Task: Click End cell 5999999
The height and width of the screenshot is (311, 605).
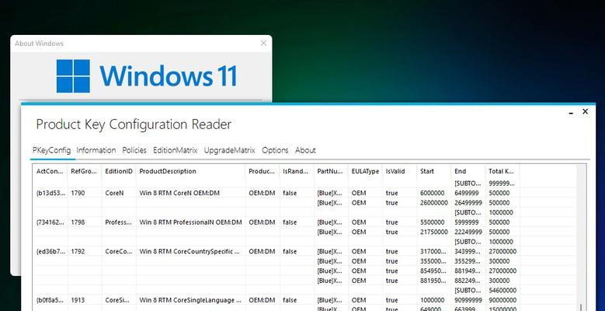Action: (467, 222)
